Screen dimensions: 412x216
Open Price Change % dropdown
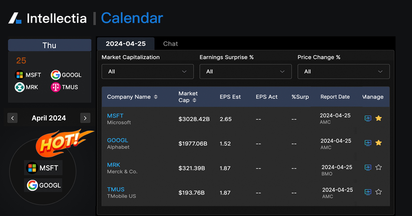coord(344,72)
